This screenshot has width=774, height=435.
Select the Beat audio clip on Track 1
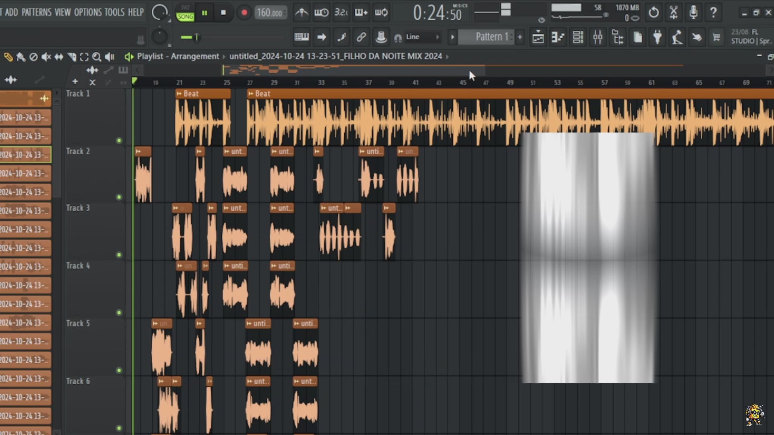[x=202, y=93]
